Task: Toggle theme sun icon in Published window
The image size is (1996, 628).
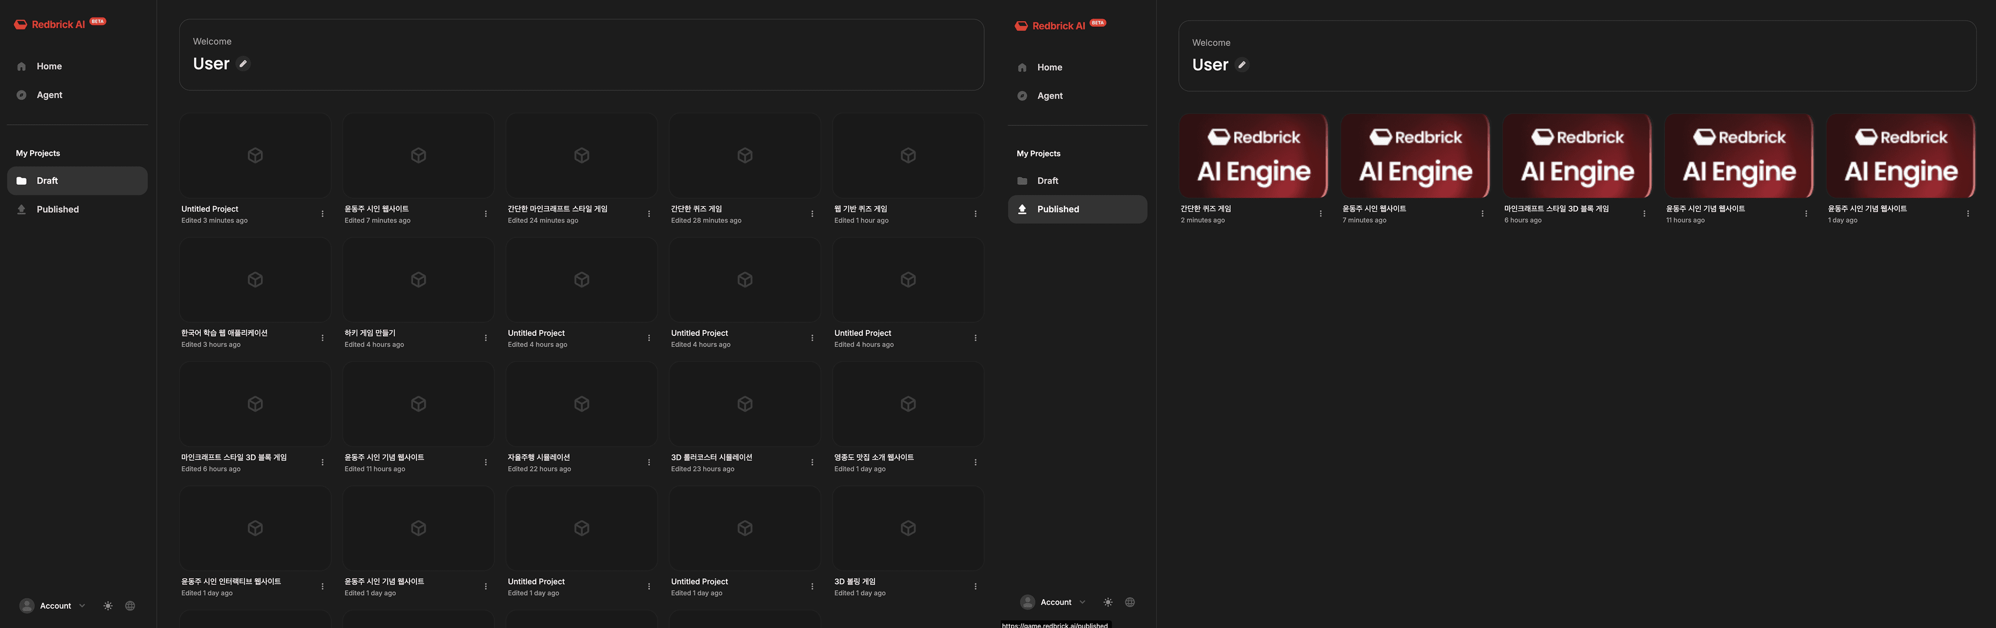Action: (1108, 603)
